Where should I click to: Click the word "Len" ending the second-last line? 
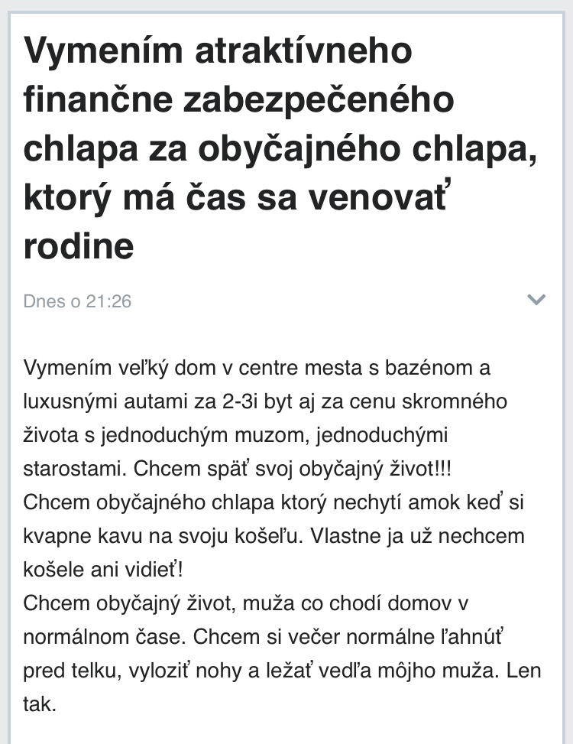pyautogui.click(x=523, y=671)
